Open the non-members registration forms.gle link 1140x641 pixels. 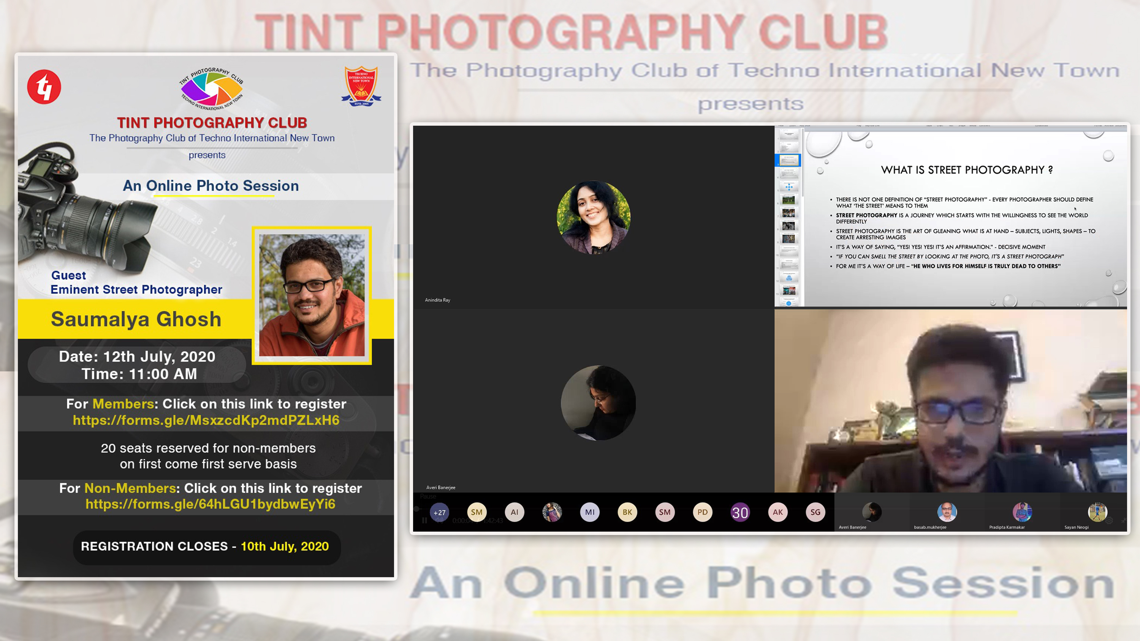coord(210,504)
